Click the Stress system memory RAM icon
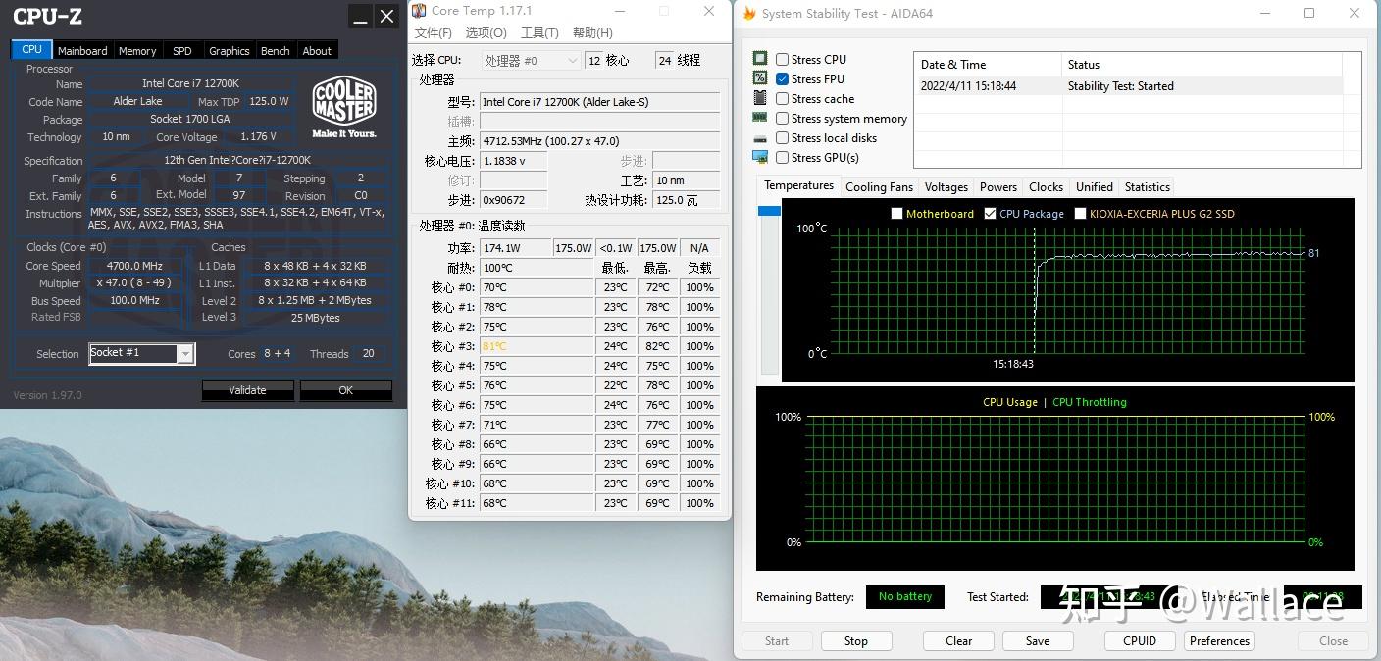The width and height of the screenshot is (1381, 661). (x=758, y=118)
